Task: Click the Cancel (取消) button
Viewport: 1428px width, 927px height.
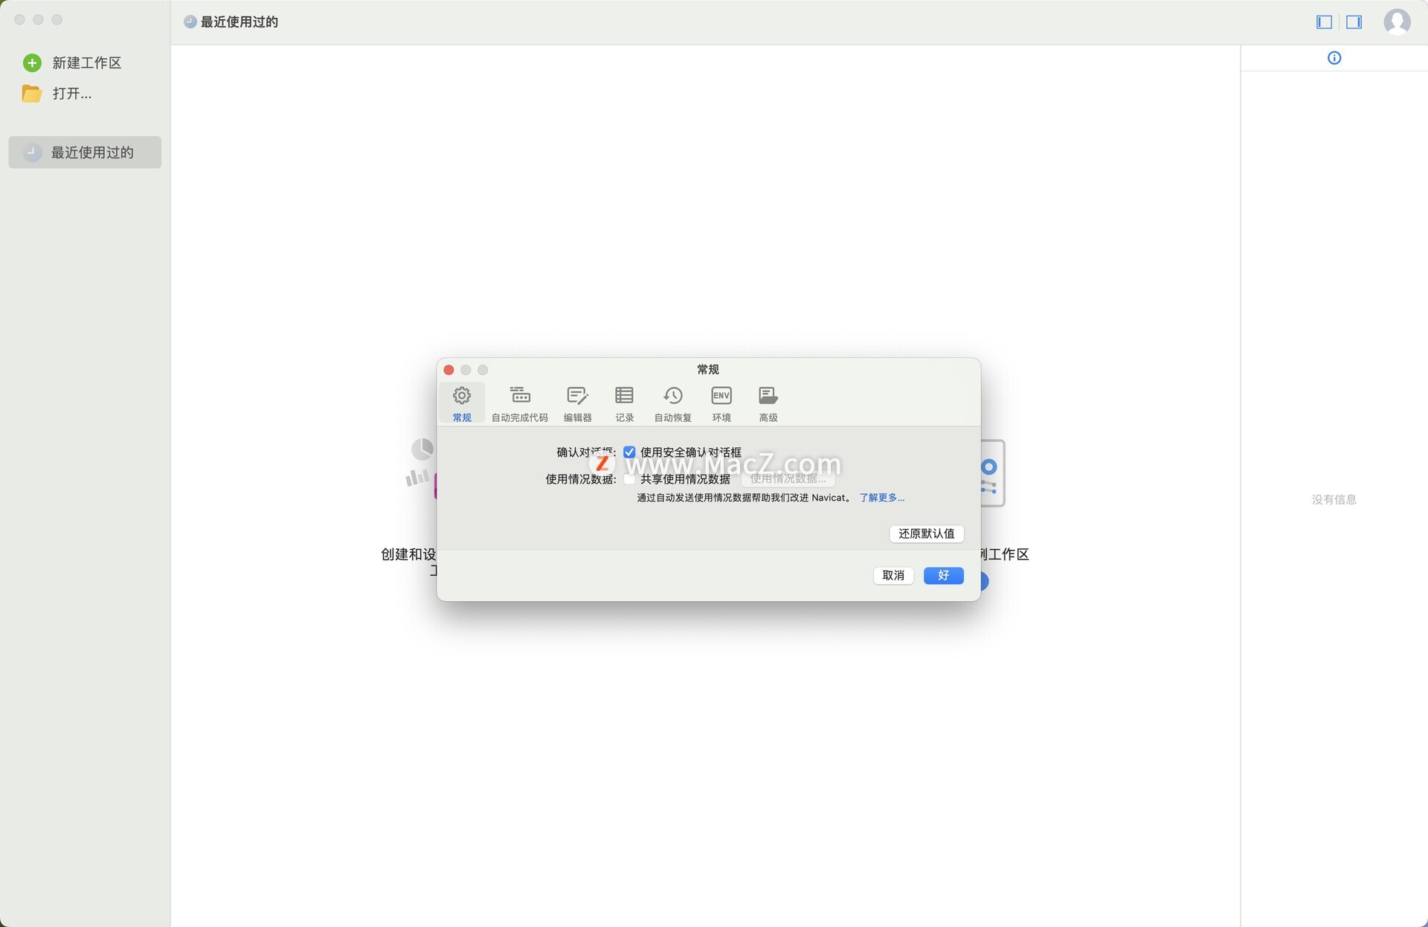Action: [892, 575]
